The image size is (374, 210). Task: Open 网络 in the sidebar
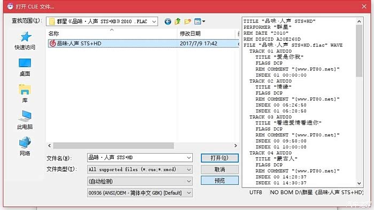point(25,147)
